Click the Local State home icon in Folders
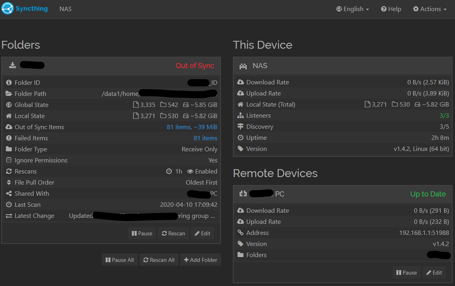The width and height of the screenshot is (455, 286). [9, 116]
